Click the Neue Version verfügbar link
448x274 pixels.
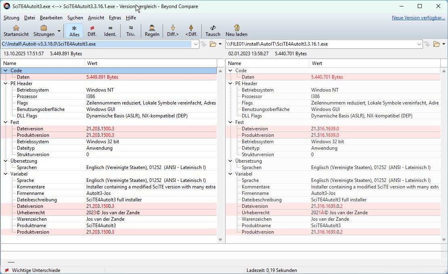[418, 18]
